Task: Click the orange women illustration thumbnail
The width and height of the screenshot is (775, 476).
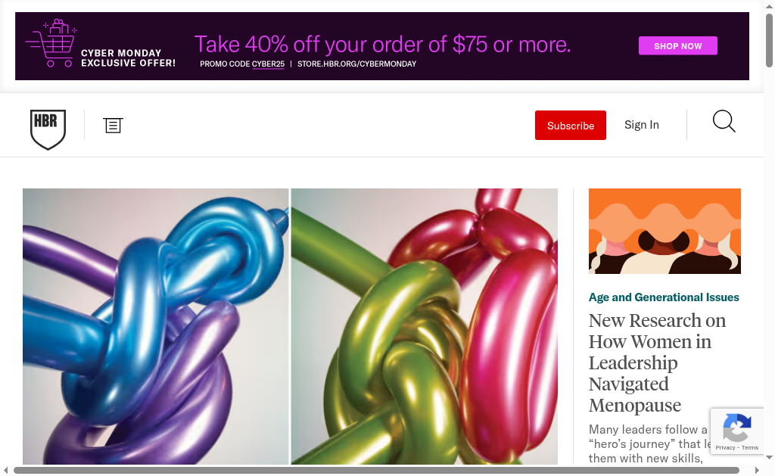Action: point(665,231)
